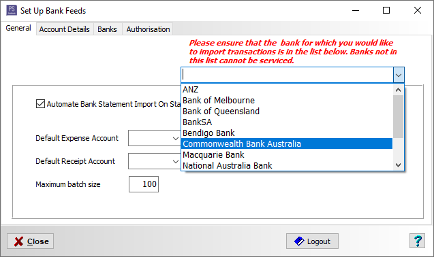Toggle Automate Bank Statement Import checkbox
The image size is (434, 257).
pos(40,104)
